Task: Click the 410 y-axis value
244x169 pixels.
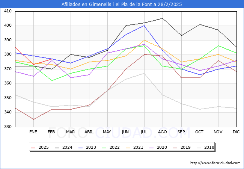Action: (8, 11)
